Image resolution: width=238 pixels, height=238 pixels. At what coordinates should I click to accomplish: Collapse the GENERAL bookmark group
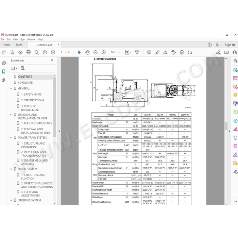pyautogui.click(x=11, y=88)
